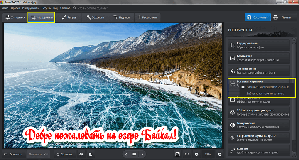Toggle before/after compare view icon
This screenshot has height=160, width=299.
tap(91, 154)
